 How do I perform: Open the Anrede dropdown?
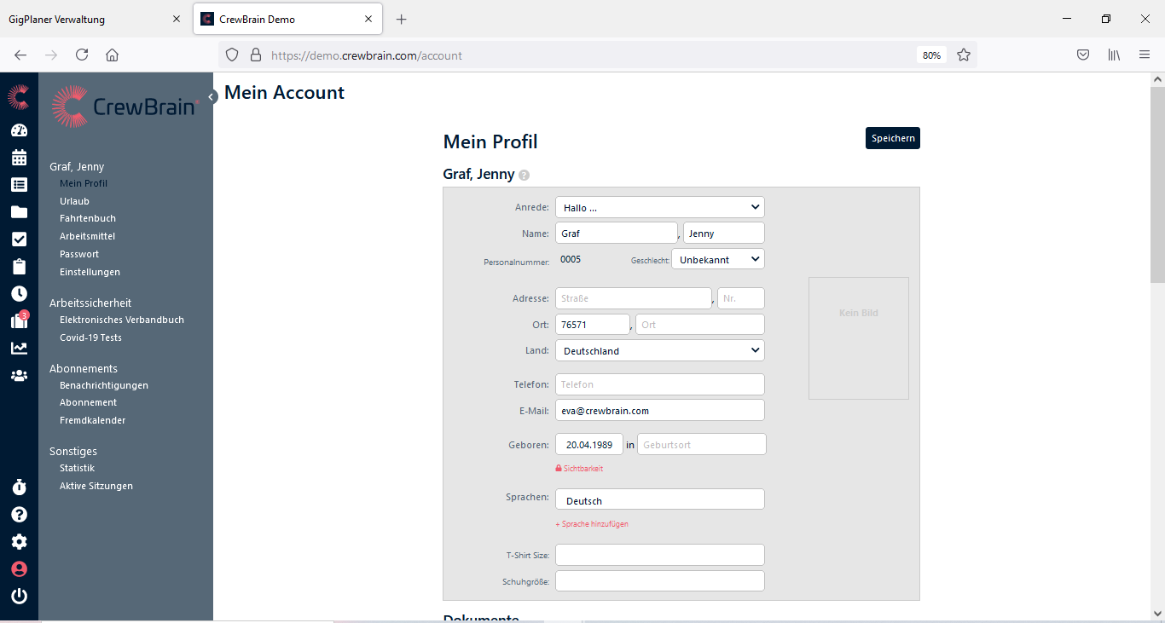tap(659, 207)
